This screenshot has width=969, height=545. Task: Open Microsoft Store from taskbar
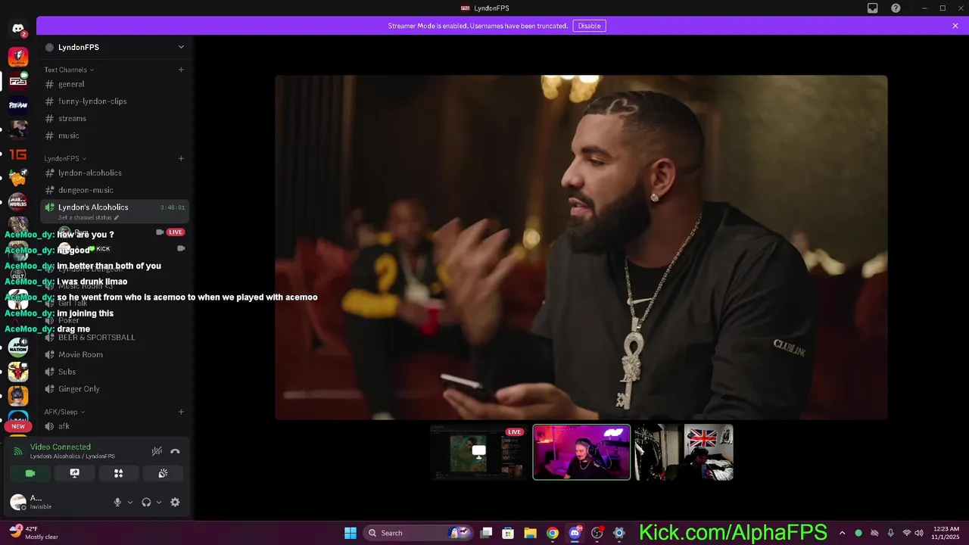pyautogui.click(x=509, y=533)
